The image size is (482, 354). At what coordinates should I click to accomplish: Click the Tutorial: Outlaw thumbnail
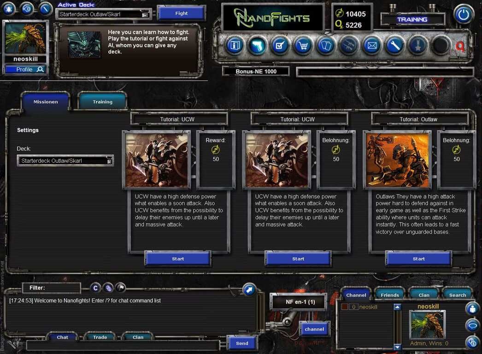(x=397, y=159)
